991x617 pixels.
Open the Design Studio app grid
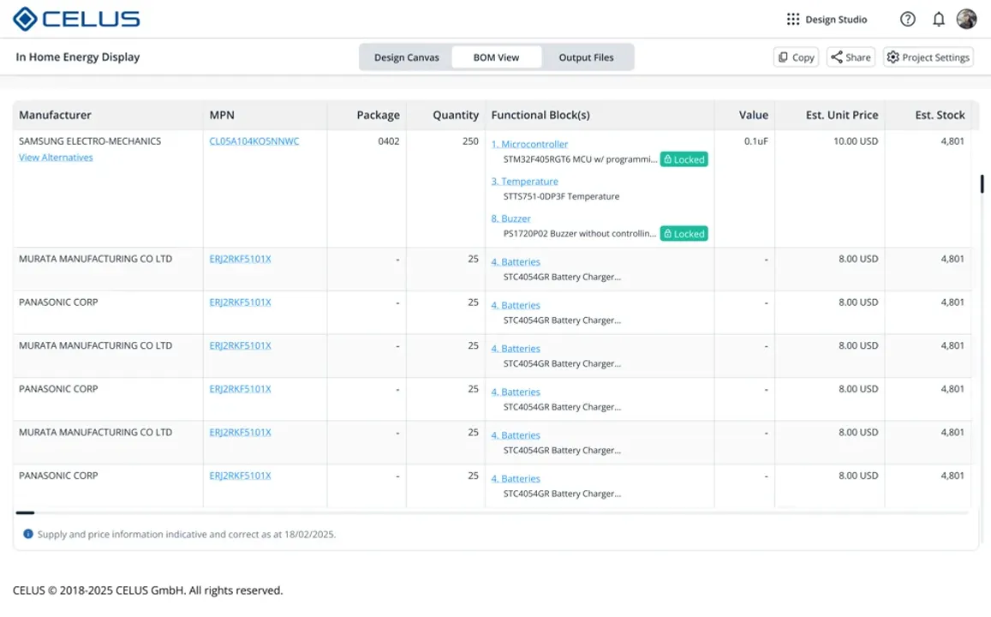(793, 20)
